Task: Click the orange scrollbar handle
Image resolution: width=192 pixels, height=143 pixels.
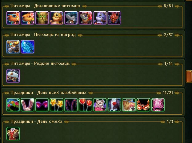Action: click(x=189, y=77)
